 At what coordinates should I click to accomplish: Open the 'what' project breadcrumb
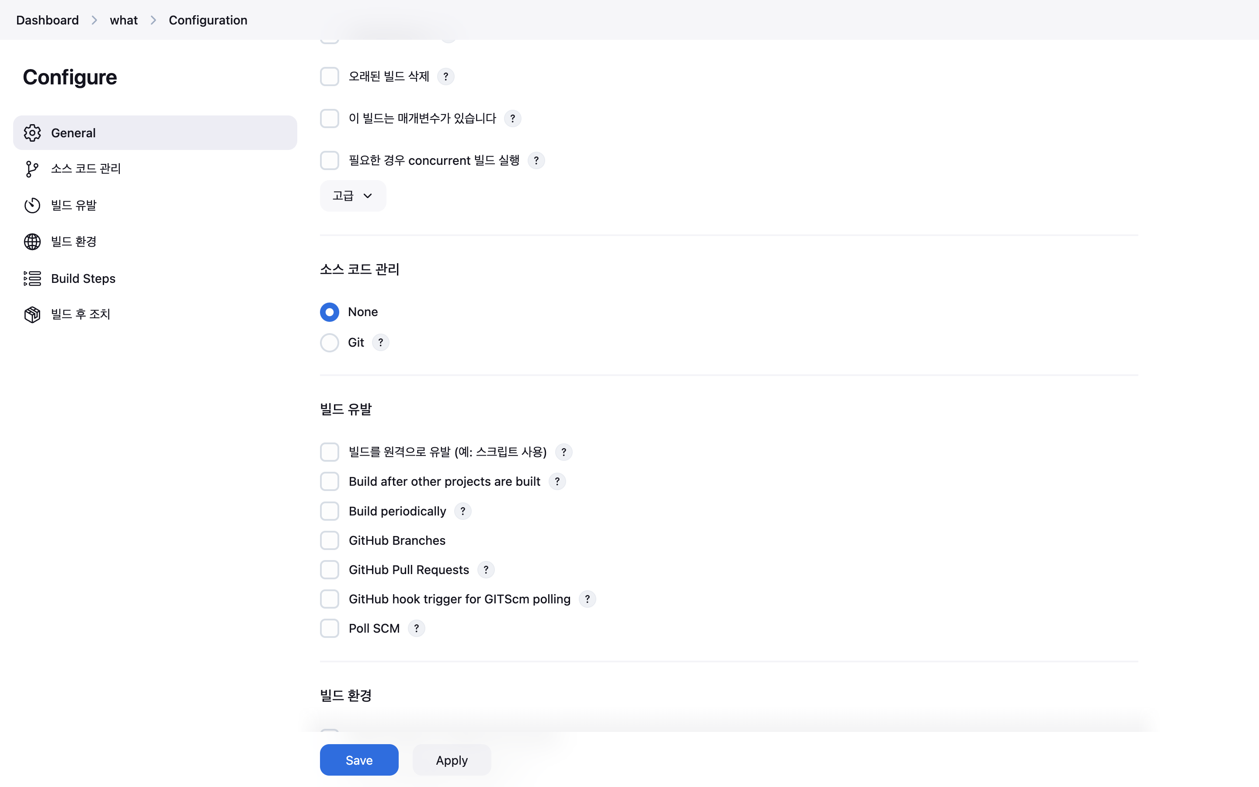tap(124, 20)
